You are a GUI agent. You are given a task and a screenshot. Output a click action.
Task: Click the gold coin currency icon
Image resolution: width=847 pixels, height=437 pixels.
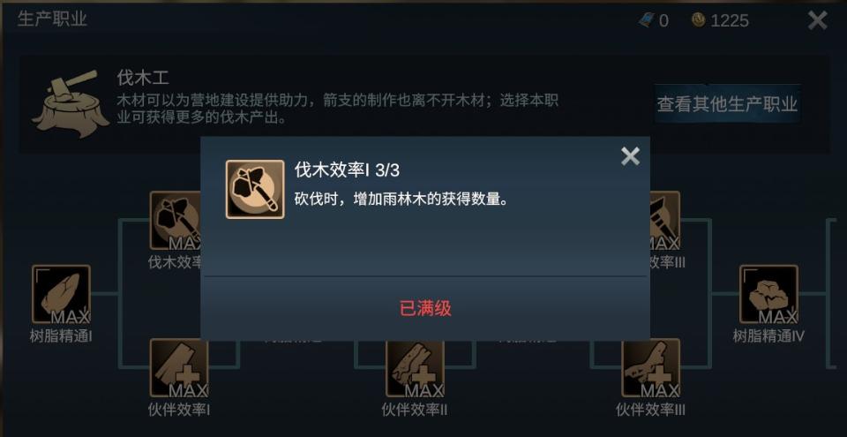tap(699, 20)
